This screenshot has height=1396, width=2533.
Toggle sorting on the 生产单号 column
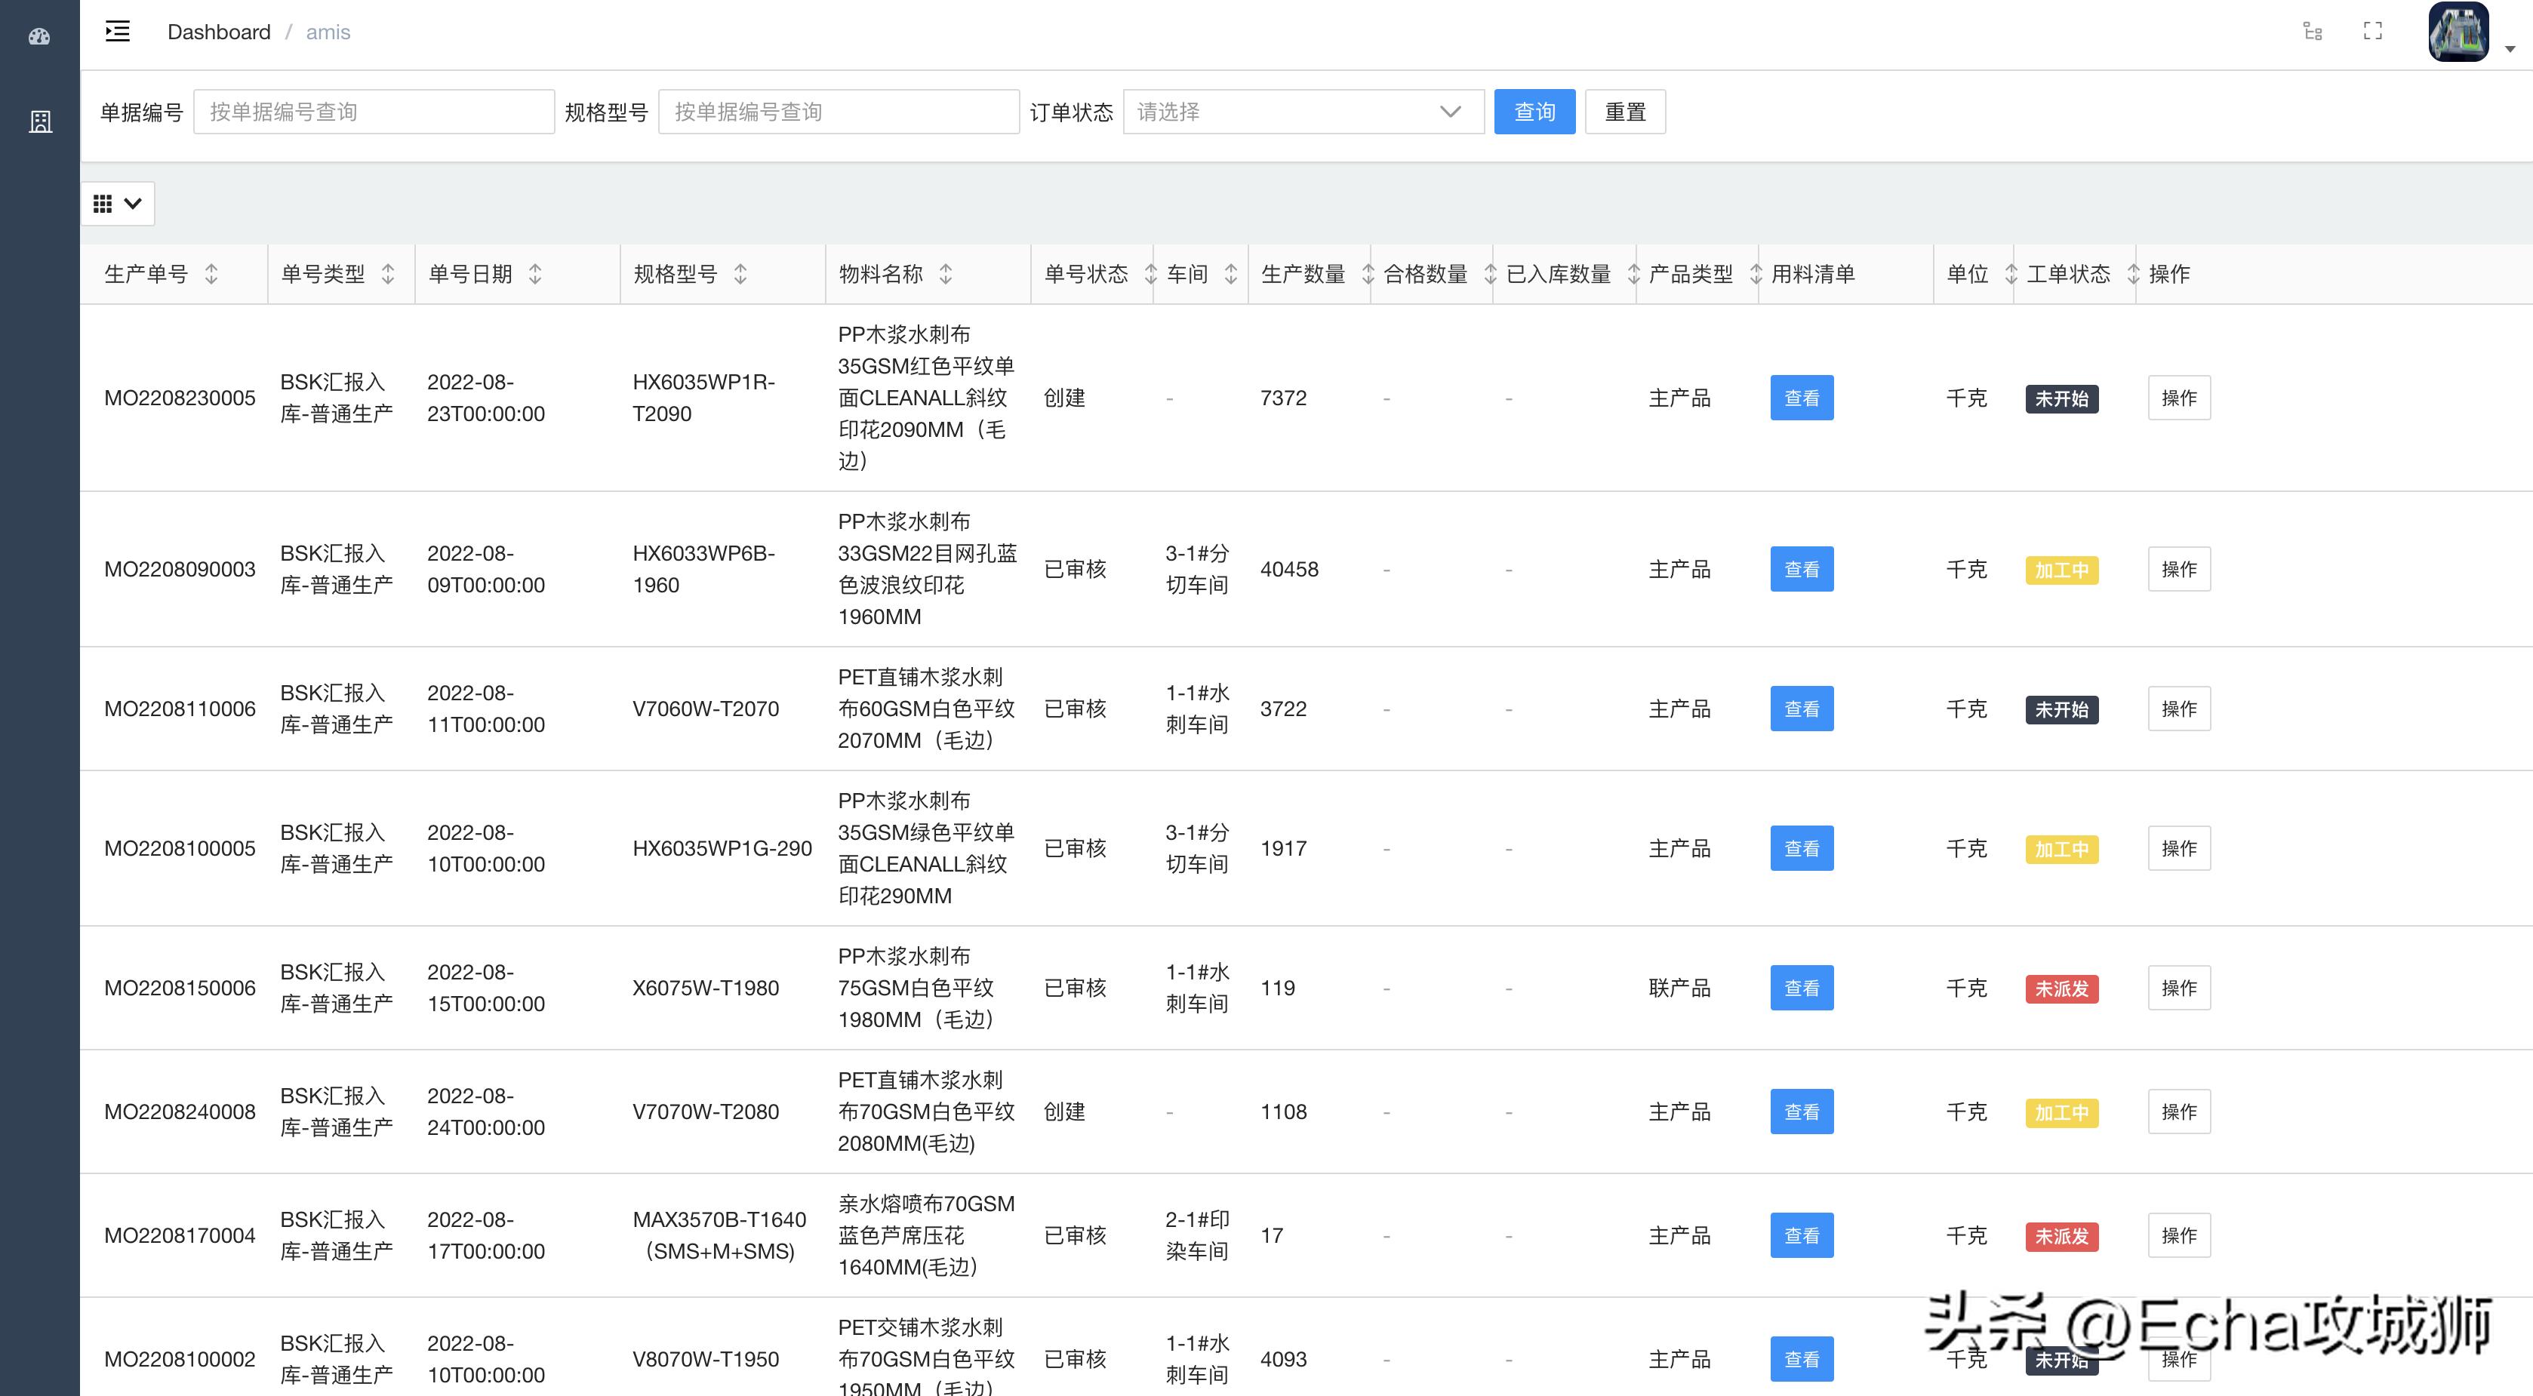pos(211,274)
